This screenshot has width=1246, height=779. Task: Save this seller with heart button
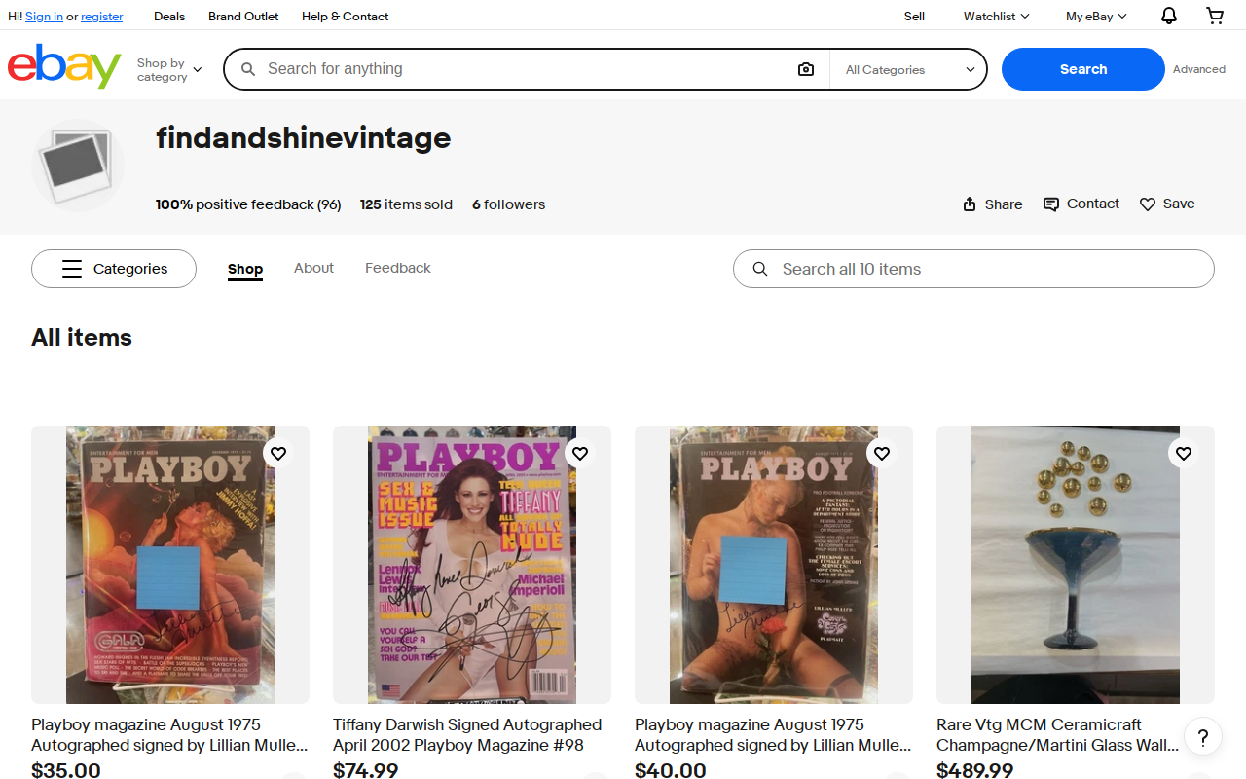coord(1166,204)
